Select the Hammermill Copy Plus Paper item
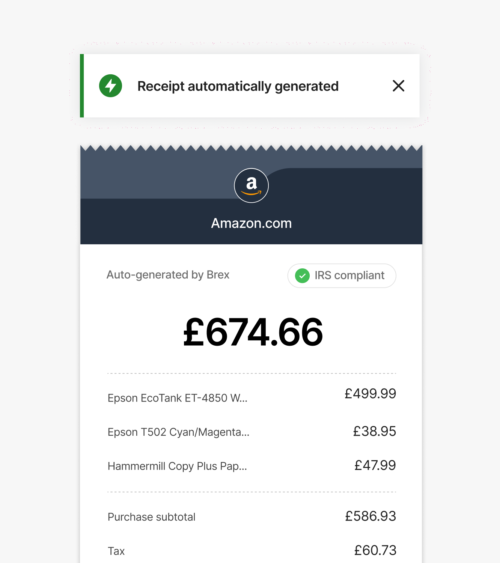The height and width of the screenshot is (563, 500). pos(177,466)
